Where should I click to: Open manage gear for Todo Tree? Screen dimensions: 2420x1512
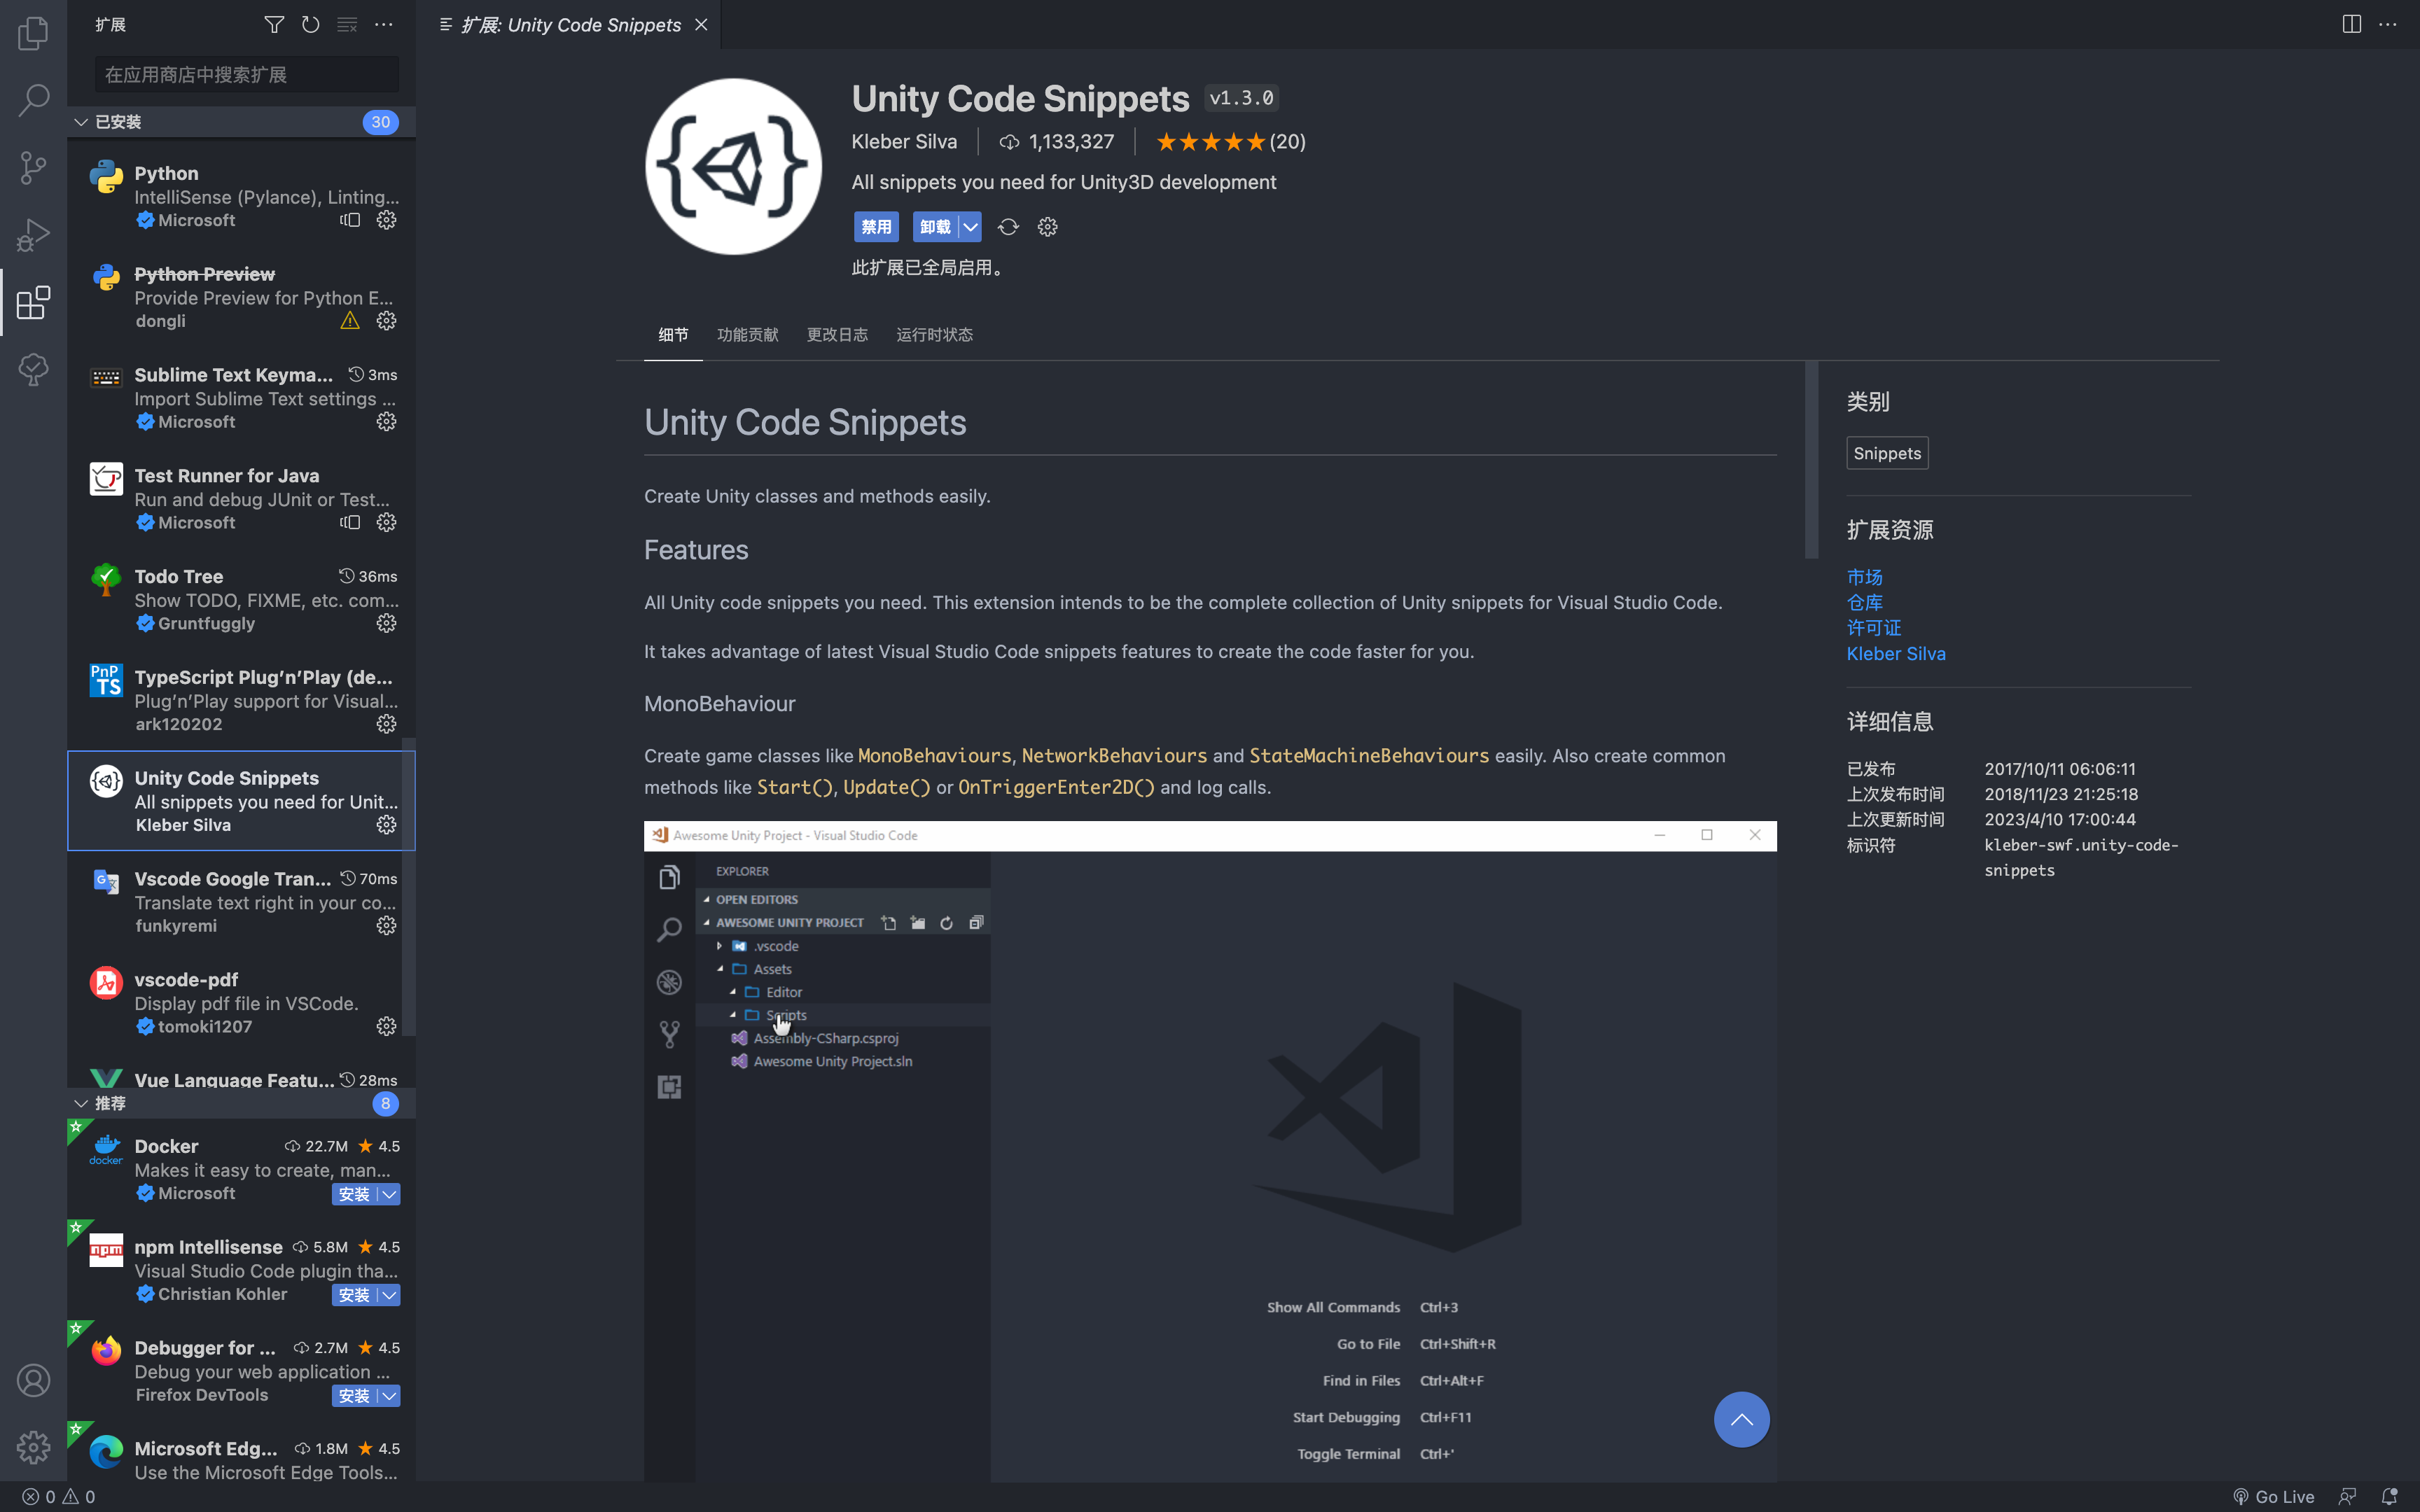pyautogui.click(x=387, y=623)
